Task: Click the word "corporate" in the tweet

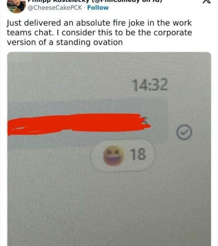Action: point(173,33)
